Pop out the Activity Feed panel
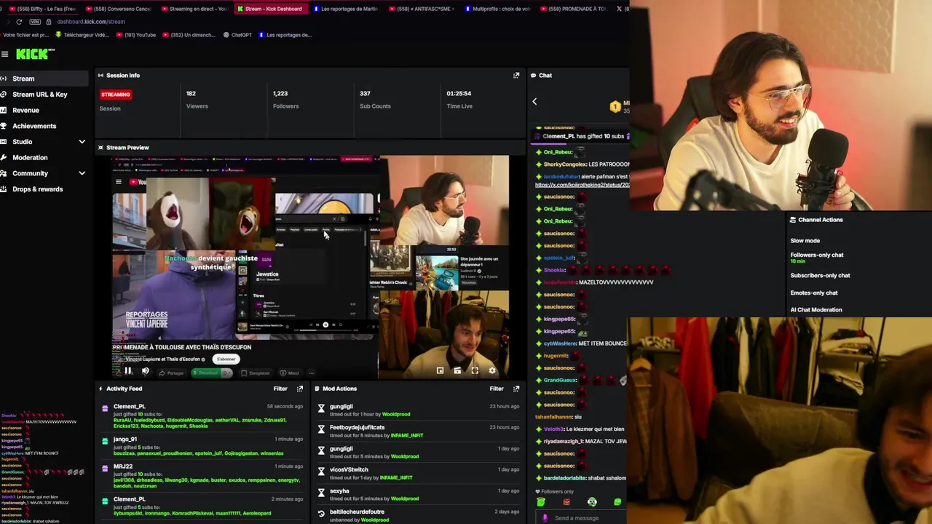Screen dimensions: 932x524 coord(299,389)
